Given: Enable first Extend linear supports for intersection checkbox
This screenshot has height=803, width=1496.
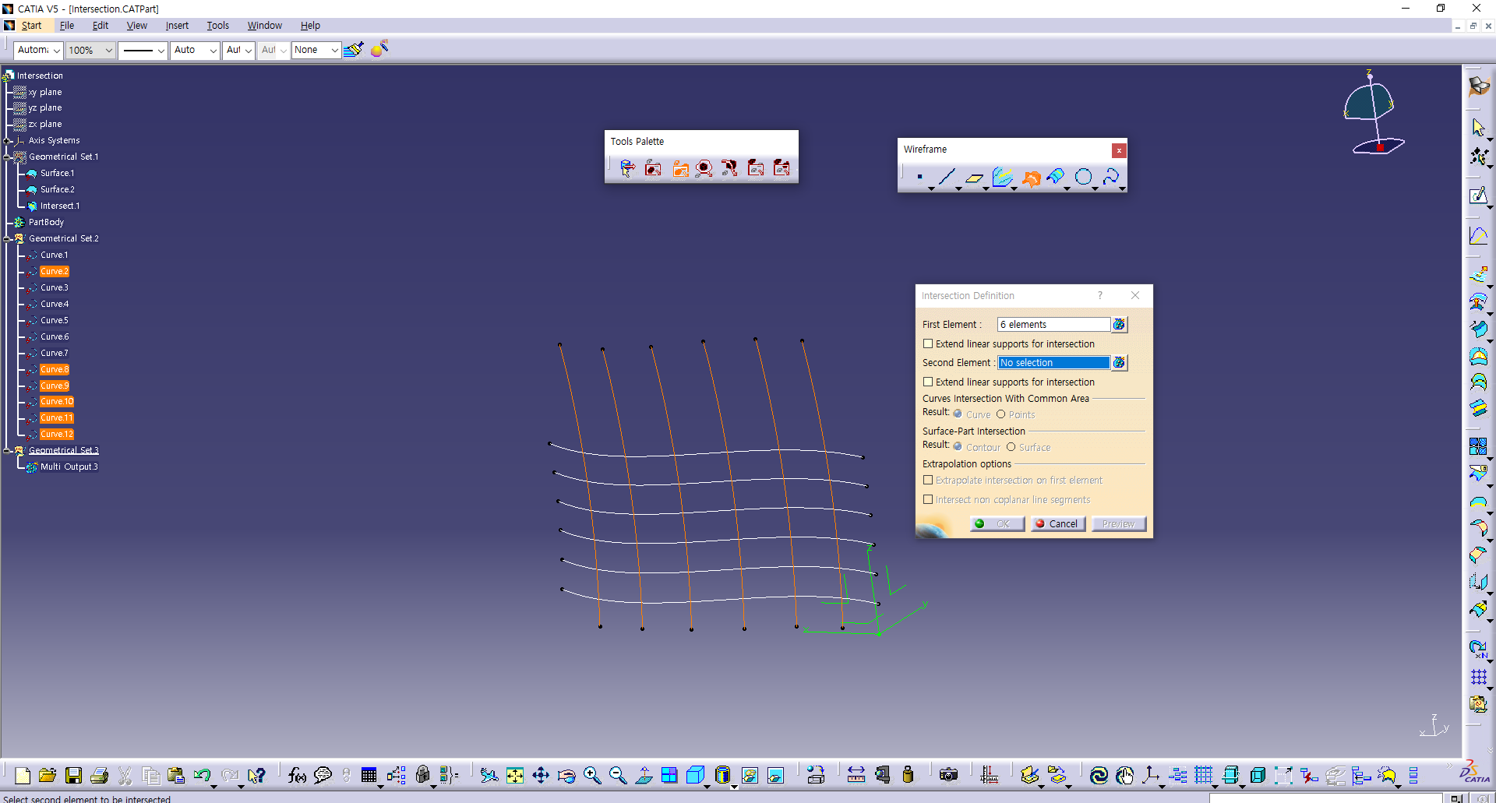Looking at the screenshot, I should 928,343.
